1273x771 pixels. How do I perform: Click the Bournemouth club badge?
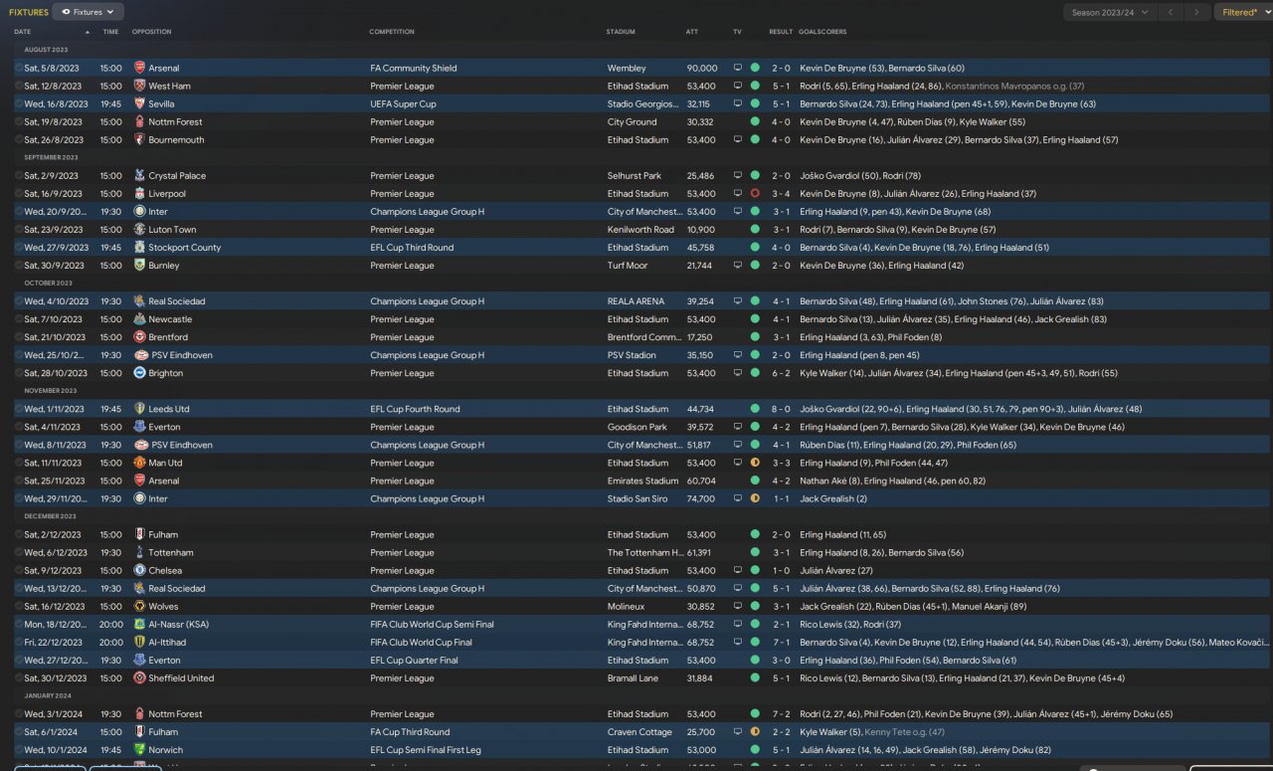pyautogui.click(x=139, y=140)
